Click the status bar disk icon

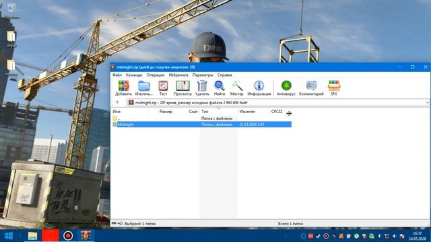pos(114,224)
